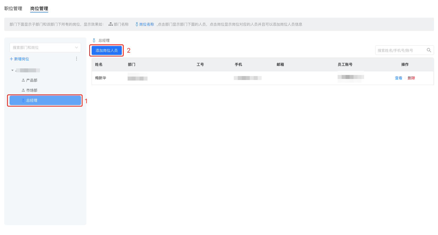This screenshot has width=438, height=235.
Task: Open the three-dot more options menu
Action: 77,59
